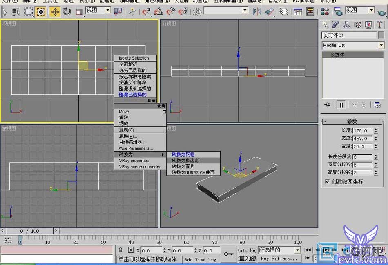Viewport: 388px width, 265px height.
Task: Click the 0 / 100 time slider
Action: pyautogui.click(x=30, y=231)
